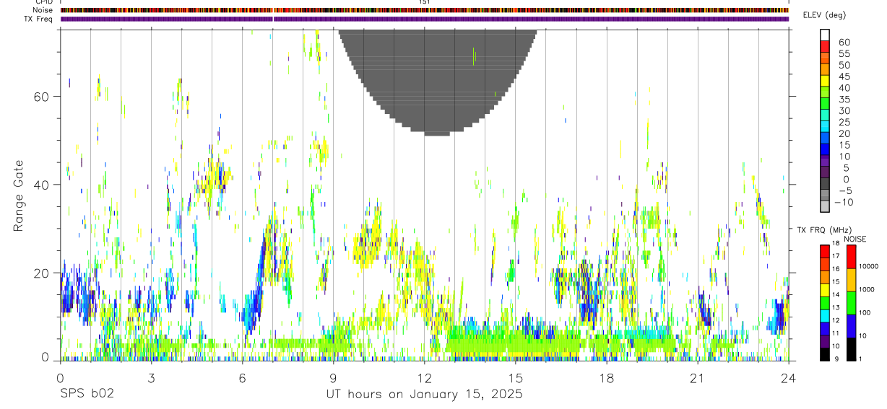Click the black segment of NOISE color bar
Viewport: 887px width, 409px height.
851,349
